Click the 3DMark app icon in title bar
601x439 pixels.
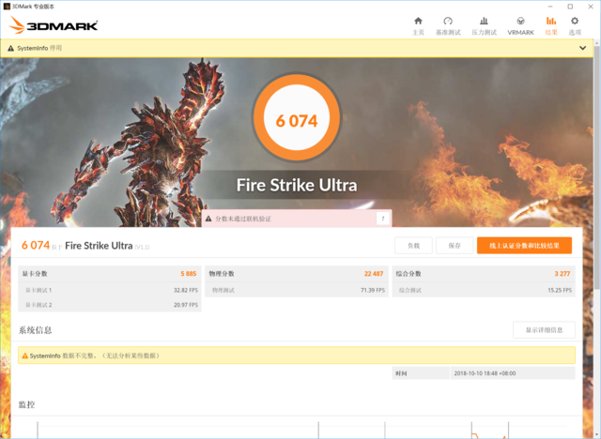click(x=7, y=7)
